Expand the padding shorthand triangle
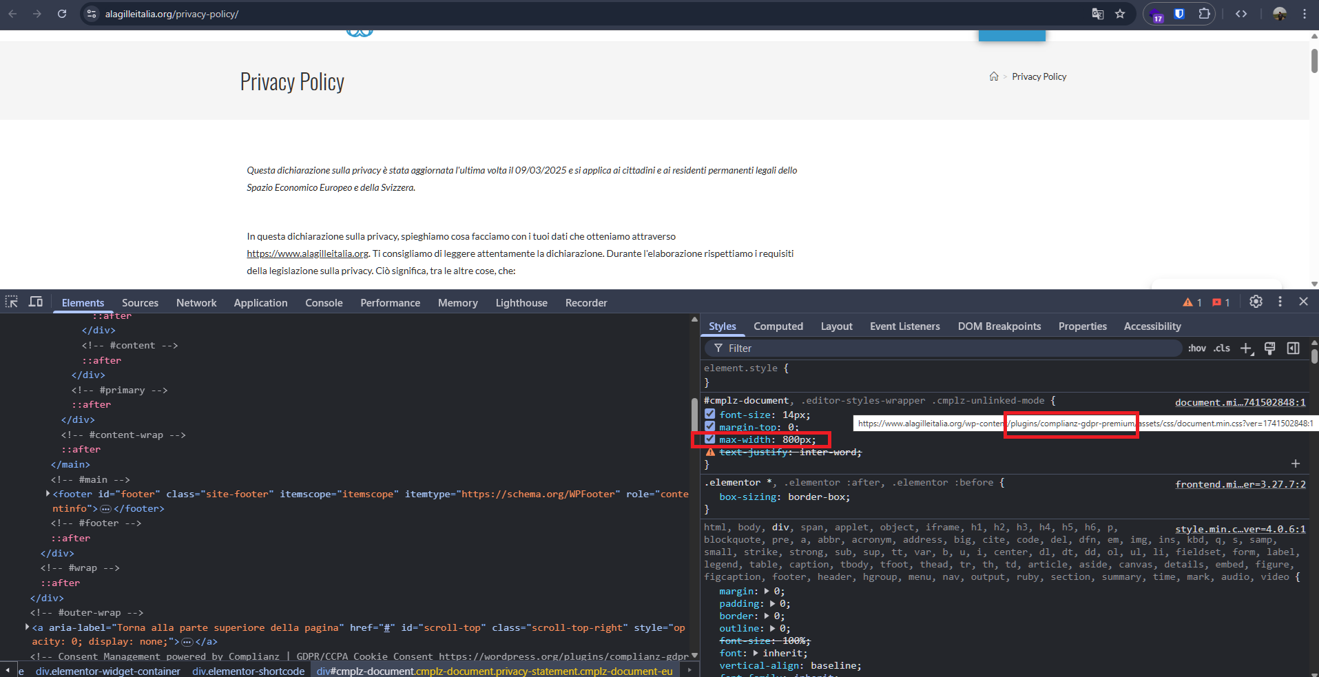The height and width of the screenshot is (677, 1319). (x=772, y=604)
